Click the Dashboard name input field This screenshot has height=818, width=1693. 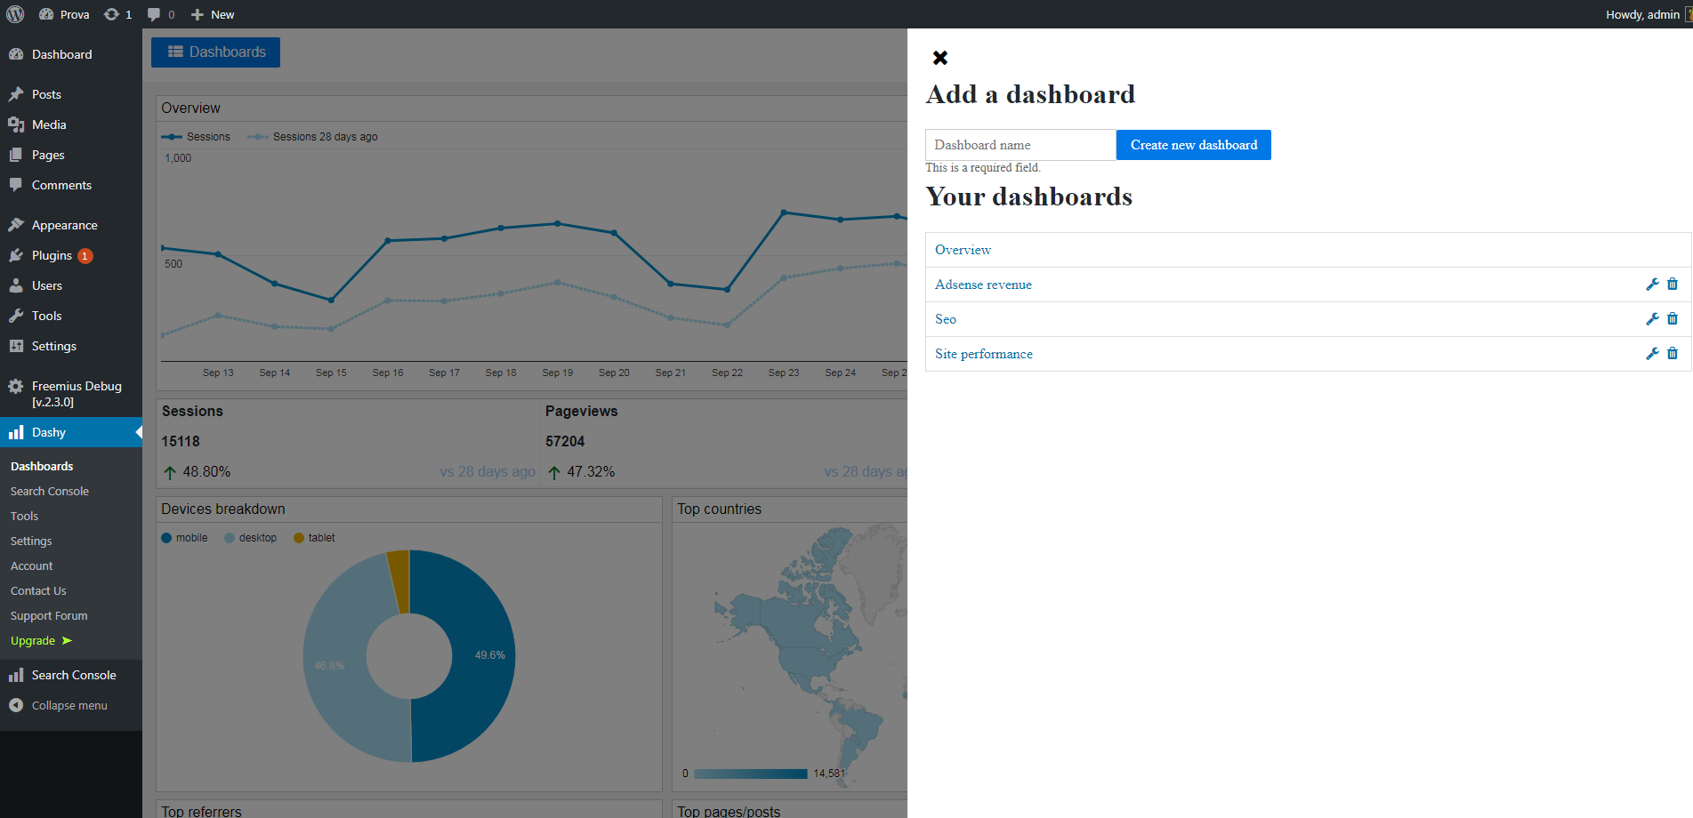1020,145
